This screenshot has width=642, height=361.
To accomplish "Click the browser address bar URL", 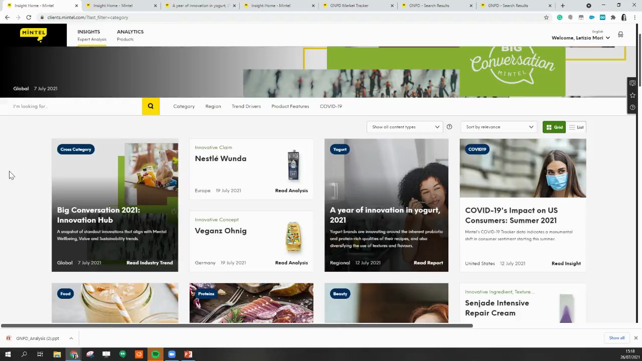I will (x=88, y=17).
